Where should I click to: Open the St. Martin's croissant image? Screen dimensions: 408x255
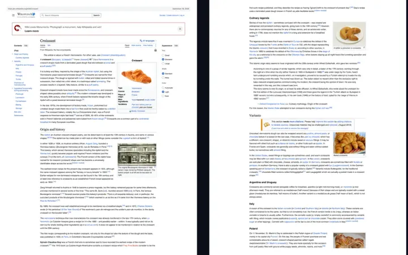click(349, 240)
